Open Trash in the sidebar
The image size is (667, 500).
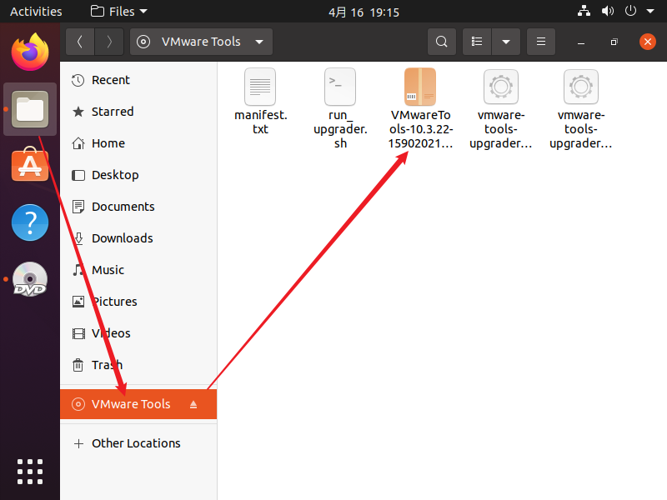click(x=138, y=365)
